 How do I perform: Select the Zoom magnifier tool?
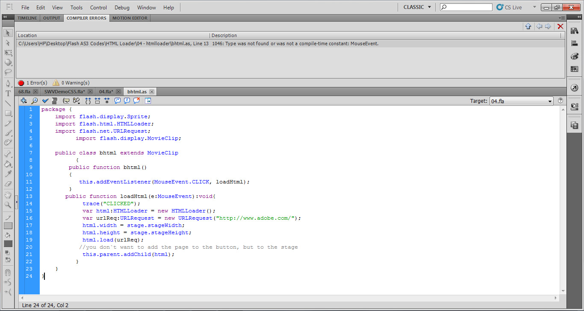[8, 205]
